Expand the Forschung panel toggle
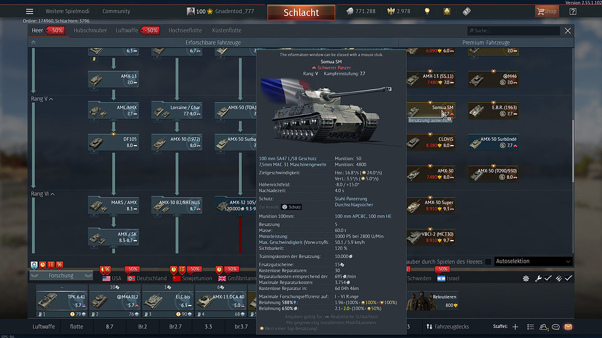The image size is (602, 338). point(61,275)
